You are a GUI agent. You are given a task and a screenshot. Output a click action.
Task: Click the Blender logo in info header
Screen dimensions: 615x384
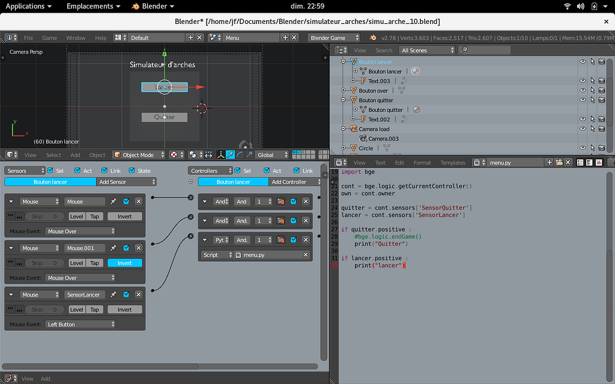pyautogui.click(x=372, y=38)
